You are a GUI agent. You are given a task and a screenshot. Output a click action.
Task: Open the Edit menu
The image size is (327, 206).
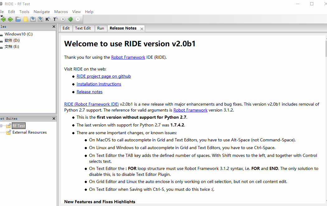click(12, 12)
